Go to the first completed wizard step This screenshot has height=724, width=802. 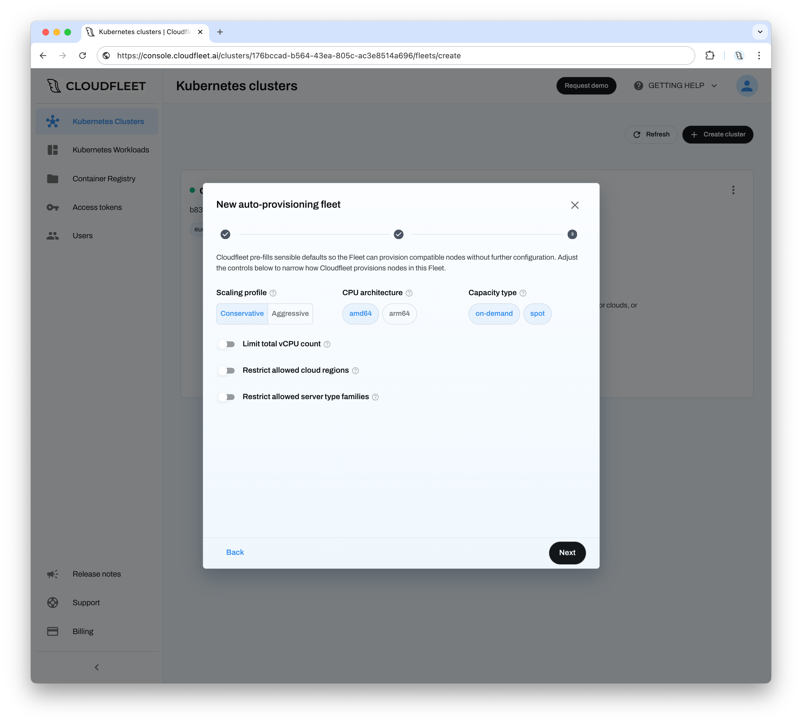coord(225,234)
